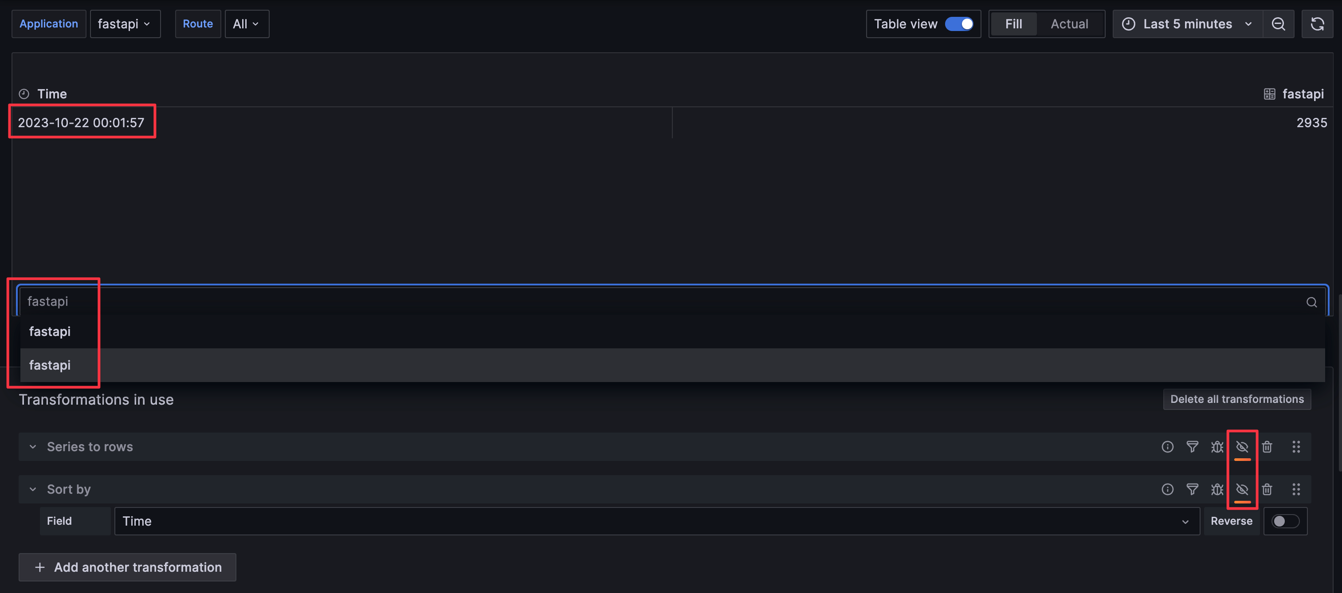Image resolution: width=1342 pixels, height=593 pixels.
Task: Toggle visibility of Sort by transformation
Action: 1242,489
